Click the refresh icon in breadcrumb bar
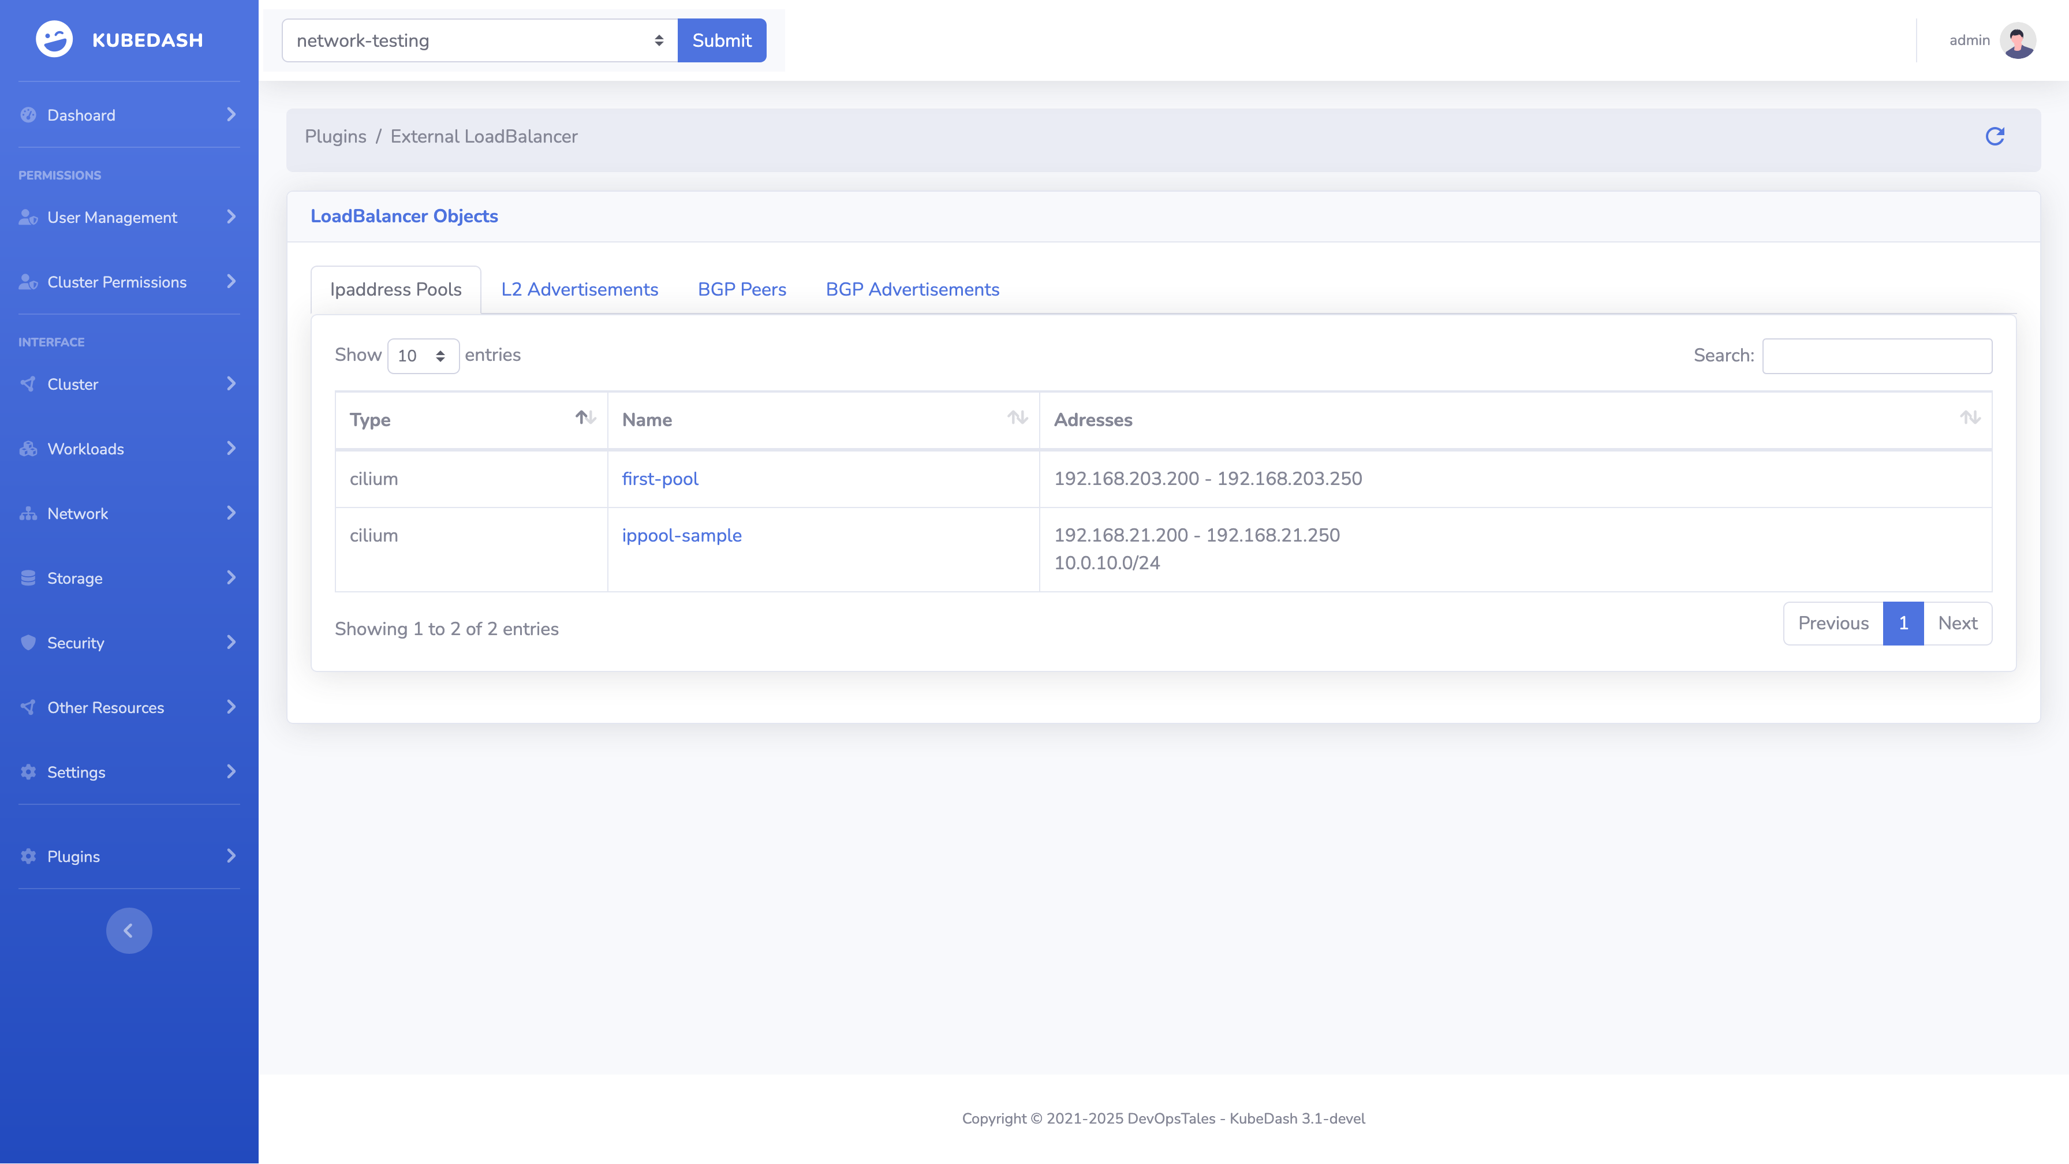 click(x=1995, y=137)
